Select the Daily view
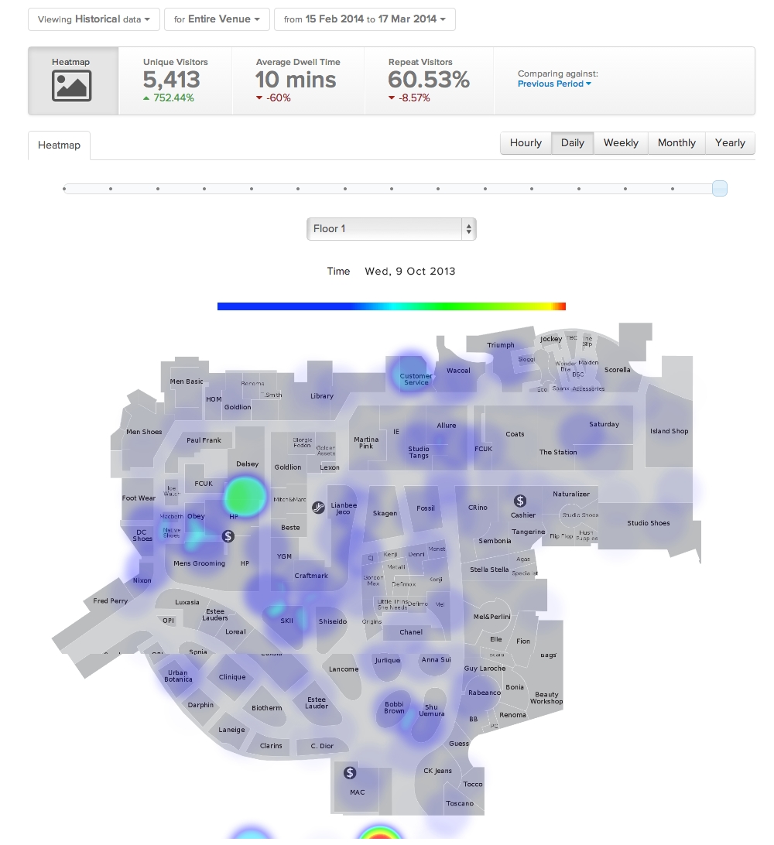Viewport: 774px width, 845px height. click(x=573, y=143)
